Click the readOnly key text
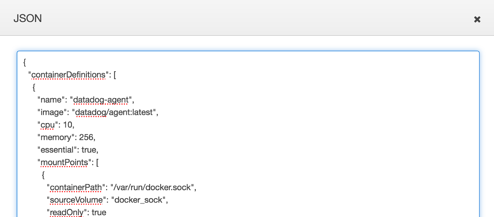Viewport: 494px width, 217px height. tap(67, 213)
